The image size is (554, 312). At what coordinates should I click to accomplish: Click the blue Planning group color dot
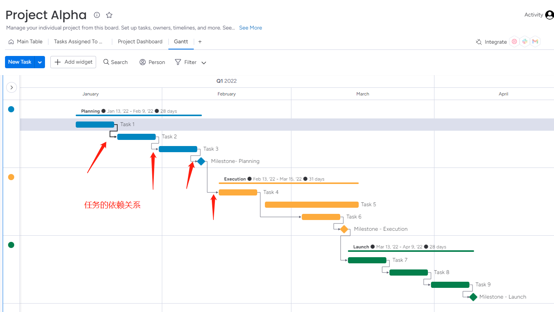tap(11, 109)
